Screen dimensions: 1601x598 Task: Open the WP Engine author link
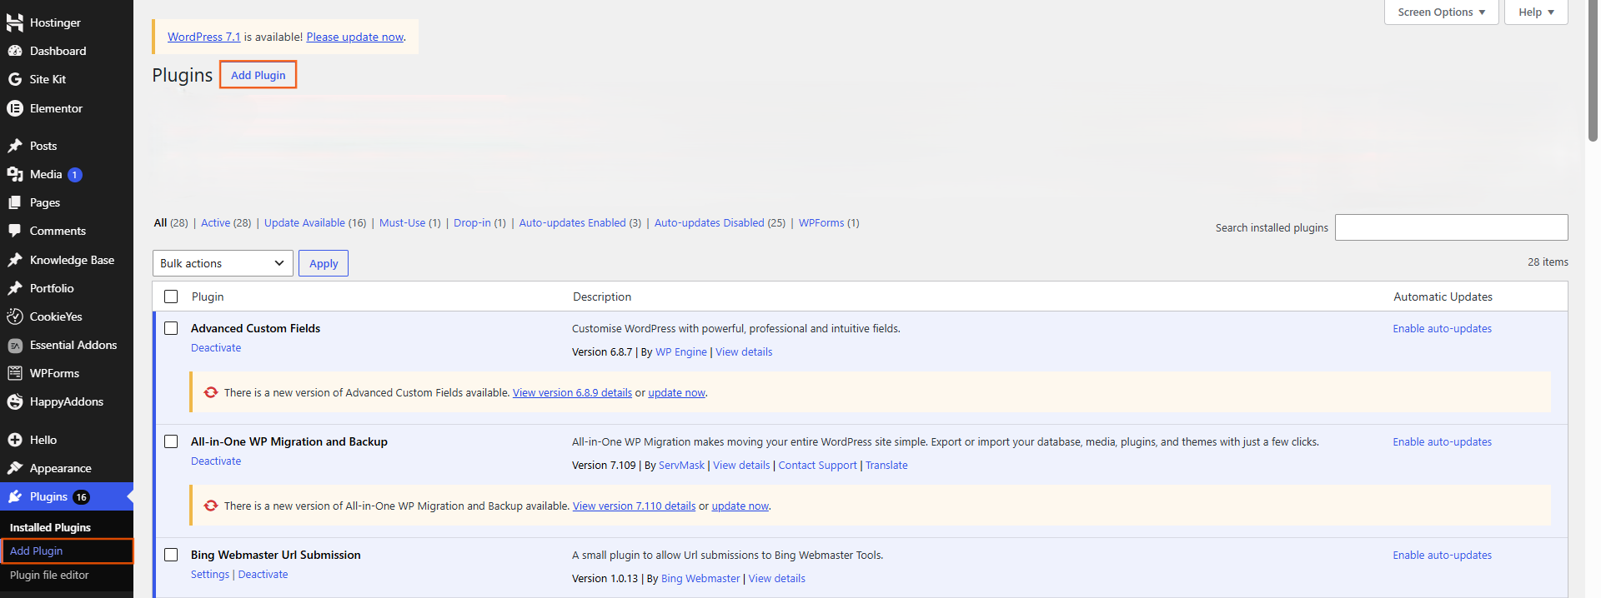[680, 351]
